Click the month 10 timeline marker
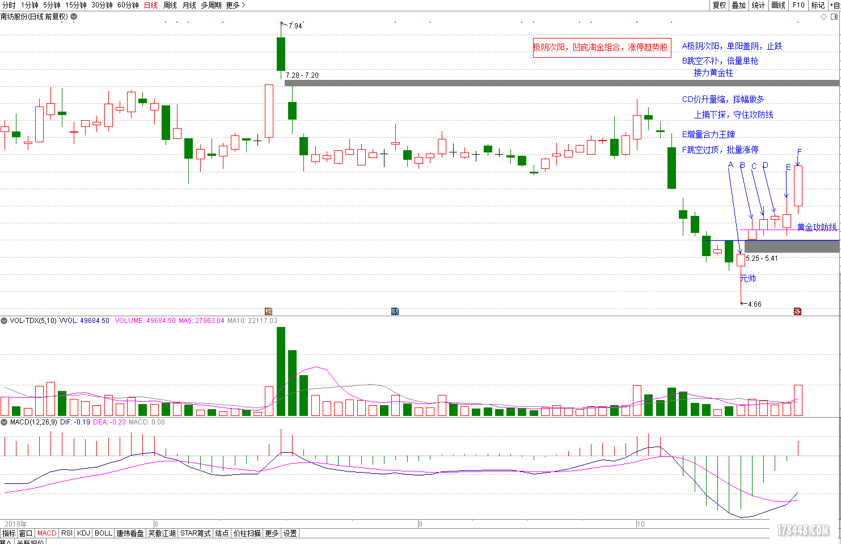Image resolution: width=841 pixels, height=544 pixels. 640,524
